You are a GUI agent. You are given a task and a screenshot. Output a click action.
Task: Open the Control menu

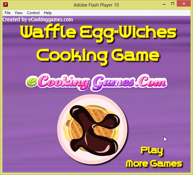33,13
